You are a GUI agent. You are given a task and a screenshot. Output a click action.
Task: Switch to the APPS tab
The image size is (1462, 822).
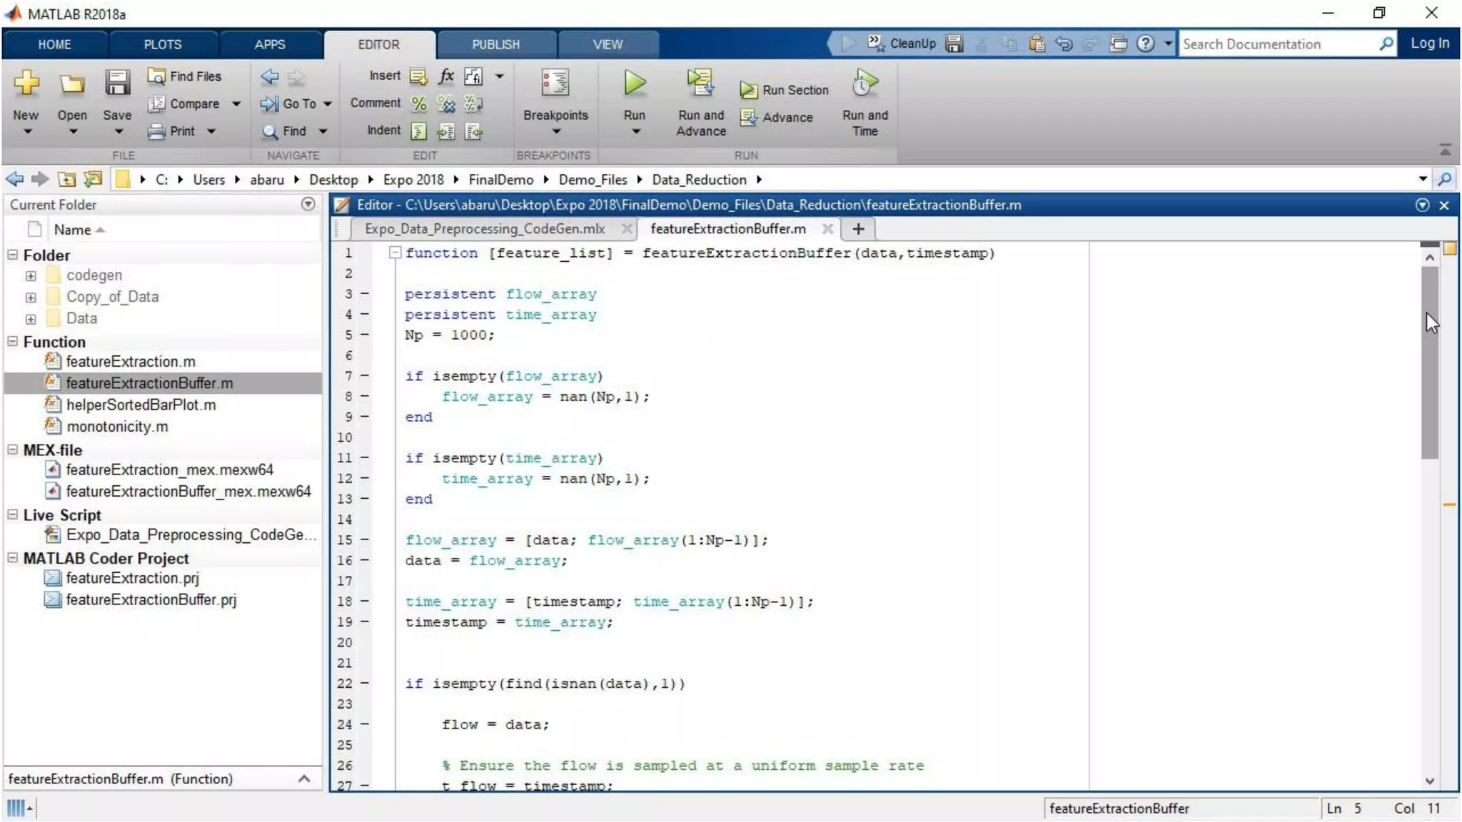point(270,44)
